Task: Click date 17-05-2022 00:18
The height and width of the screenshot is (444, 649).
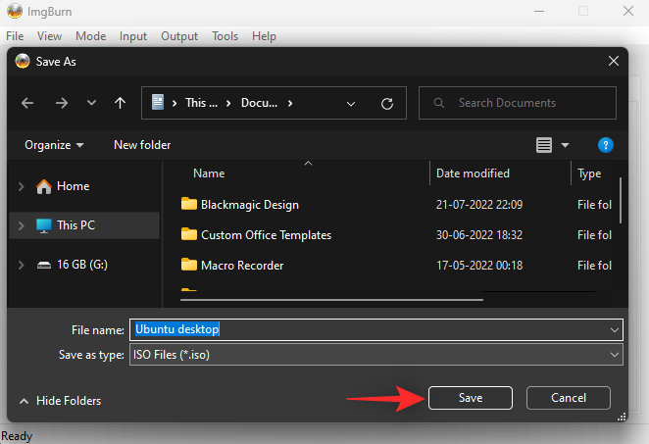Action: click(x=479, y=266)
